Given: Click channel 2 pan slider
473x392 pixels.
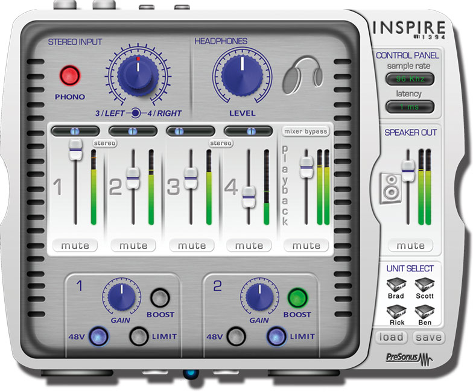Looking at the screenshot, I should (x=133, y=131).
